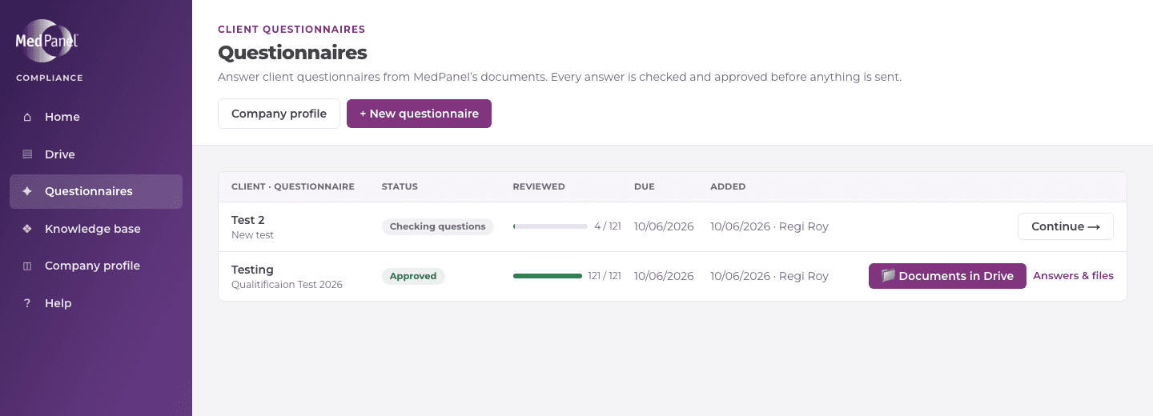Image resolution: width=1153 pixels, height=416 pixels.
Task: Open Answers & files link
Action: point(1073,276)
